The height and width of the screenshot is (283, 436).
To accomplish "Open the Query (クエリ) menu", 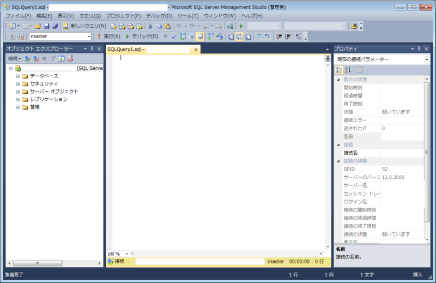I will 90,16.
